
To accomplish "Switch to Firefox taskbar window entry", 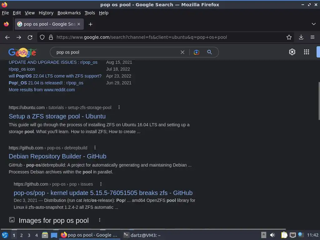I will point(89,235).
